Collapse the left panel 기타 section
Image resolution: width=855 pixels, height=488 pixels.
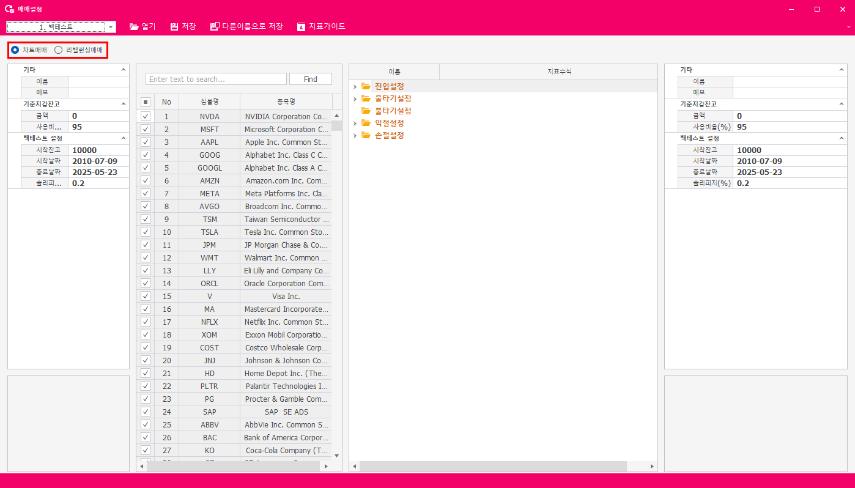click(124, 70)
